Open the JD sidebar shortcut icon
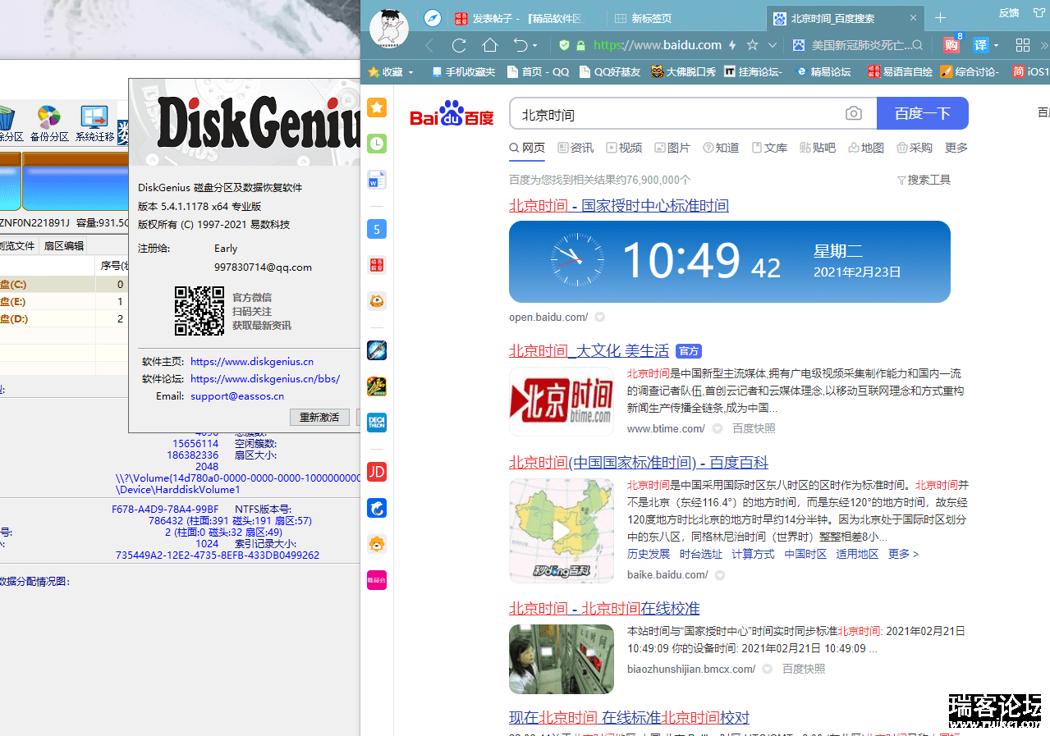 click(x=377, y=472)
